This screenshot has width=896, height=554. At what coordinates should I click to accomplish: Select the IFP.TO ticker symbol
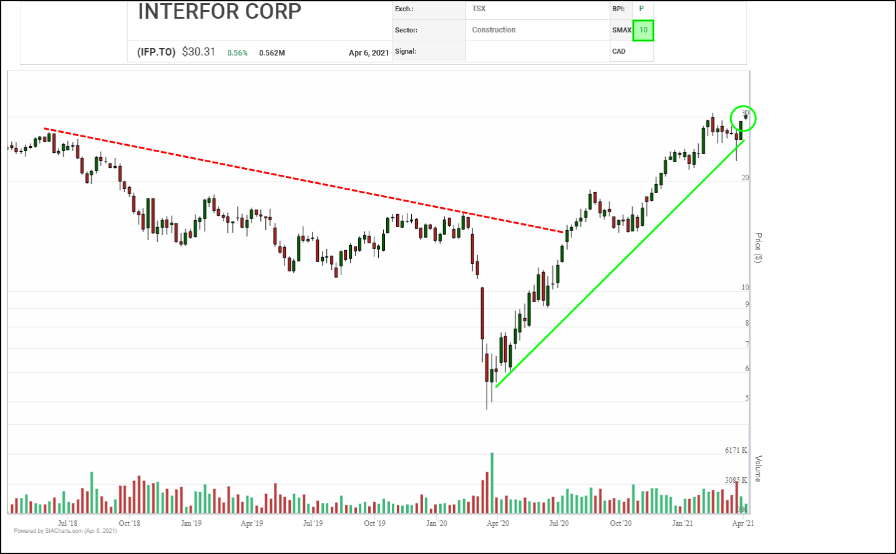[156, 52]
